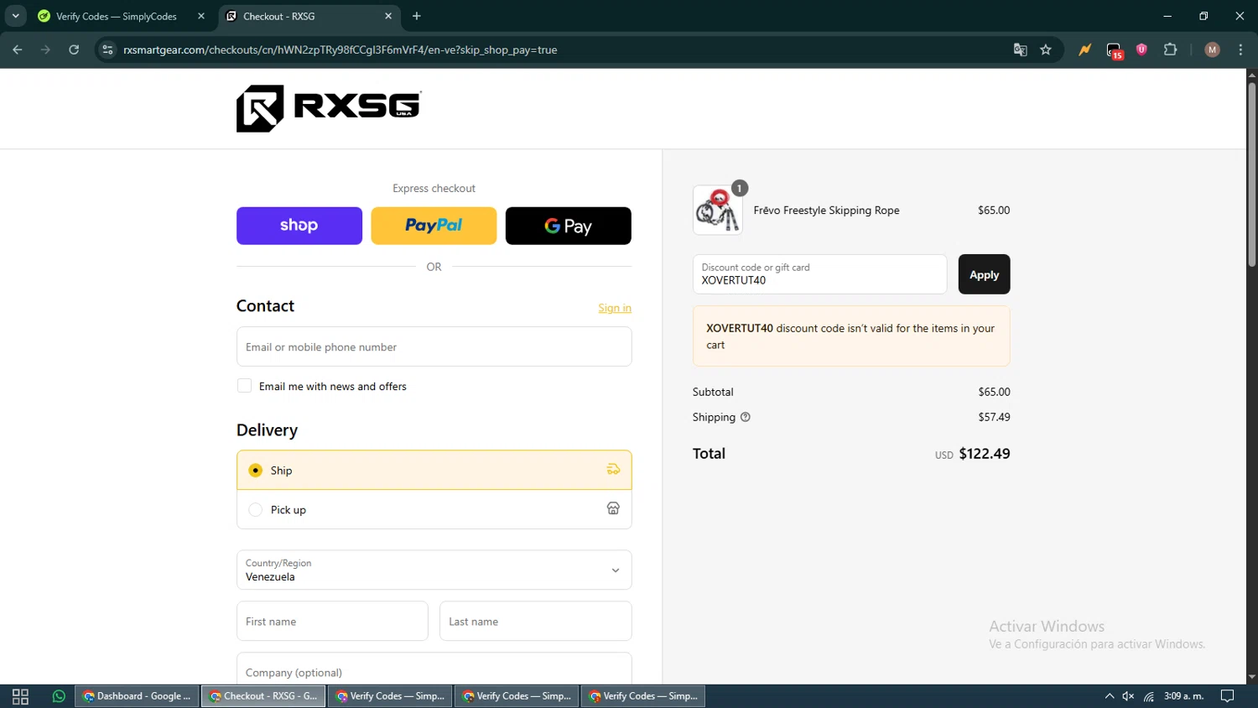Pay with PayPal button
1258x708 pixels.
[x=434, y=226]
